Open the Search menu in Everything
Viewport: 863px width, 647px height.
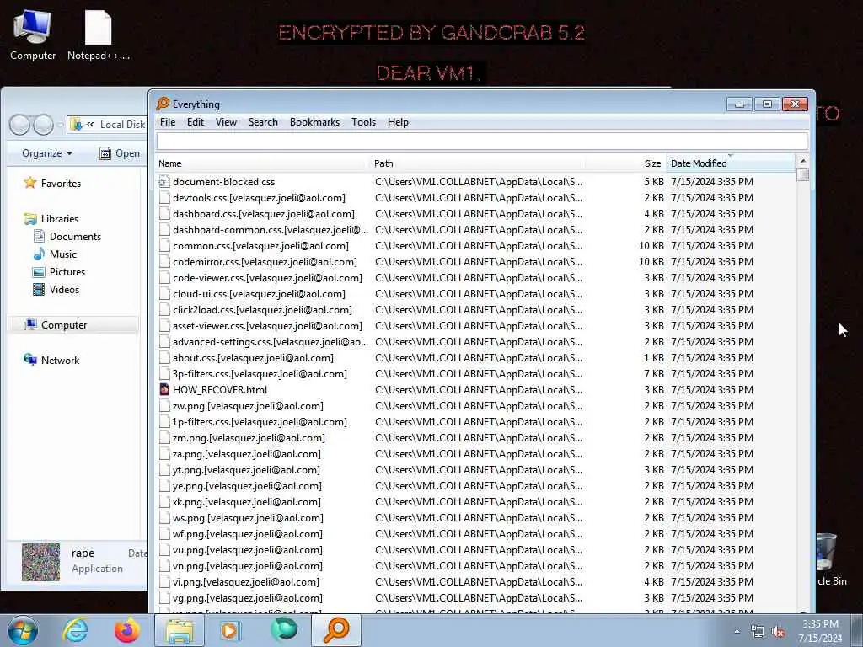pos(263,122)
